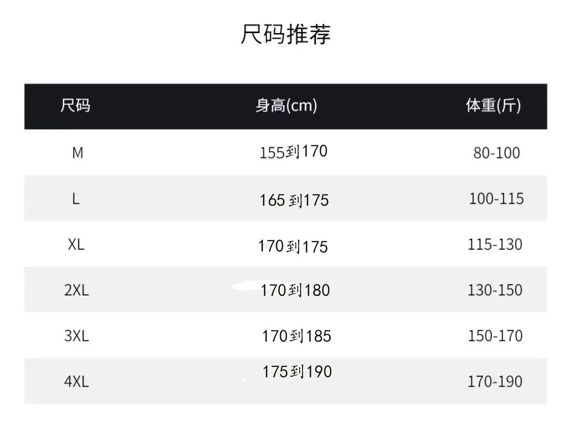Click the 身高(cm) column header

pyautogui.click(x=286, y=106)
